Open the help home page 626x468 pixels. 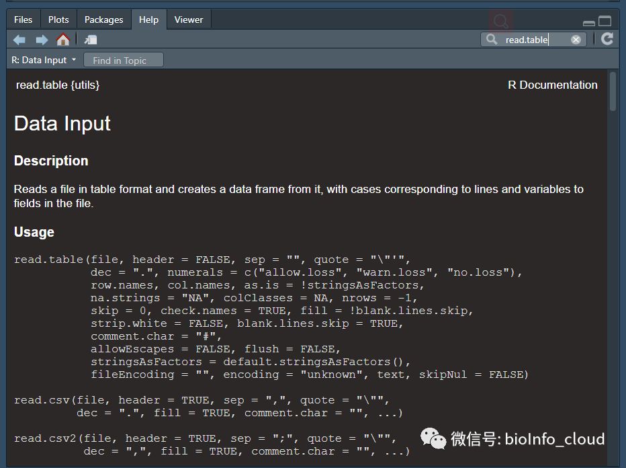coord(63,40)
